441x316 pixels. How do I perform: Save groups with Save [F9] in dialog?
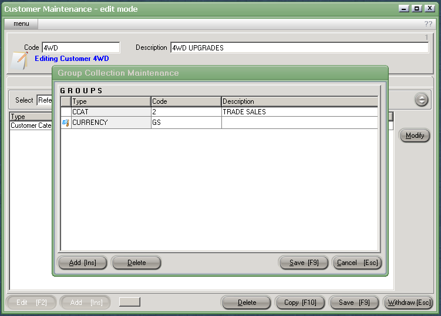tap(304, 263)
